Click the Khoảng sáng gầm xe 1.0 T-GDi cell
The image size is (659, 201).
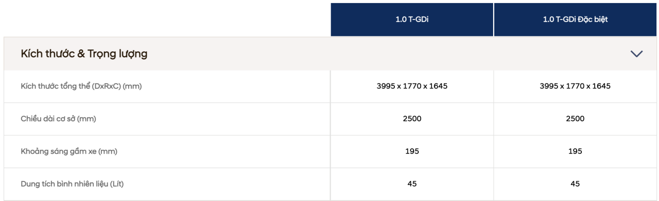tap(412, 151)
